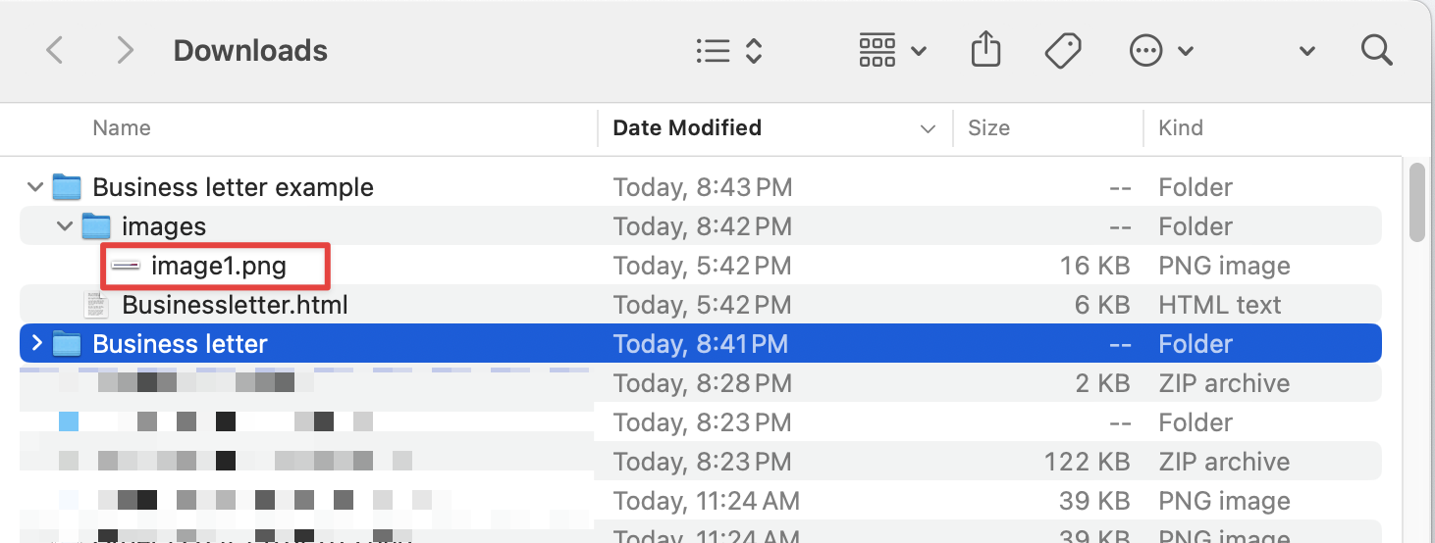1435x543 pixels.
Task: Open the Tags icon in the toolbar
Action: point(1063,51)
